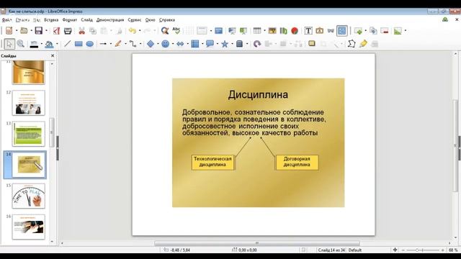Open the Save dropdown arrow
This screenshot has width=461, height=259.
click(46, 30)
